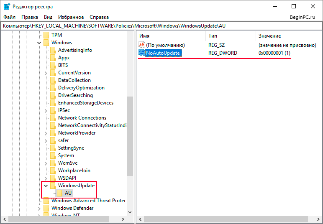Click the REG_DWORD type cell
The image size is (323, 224).
(x=223, y=53)
